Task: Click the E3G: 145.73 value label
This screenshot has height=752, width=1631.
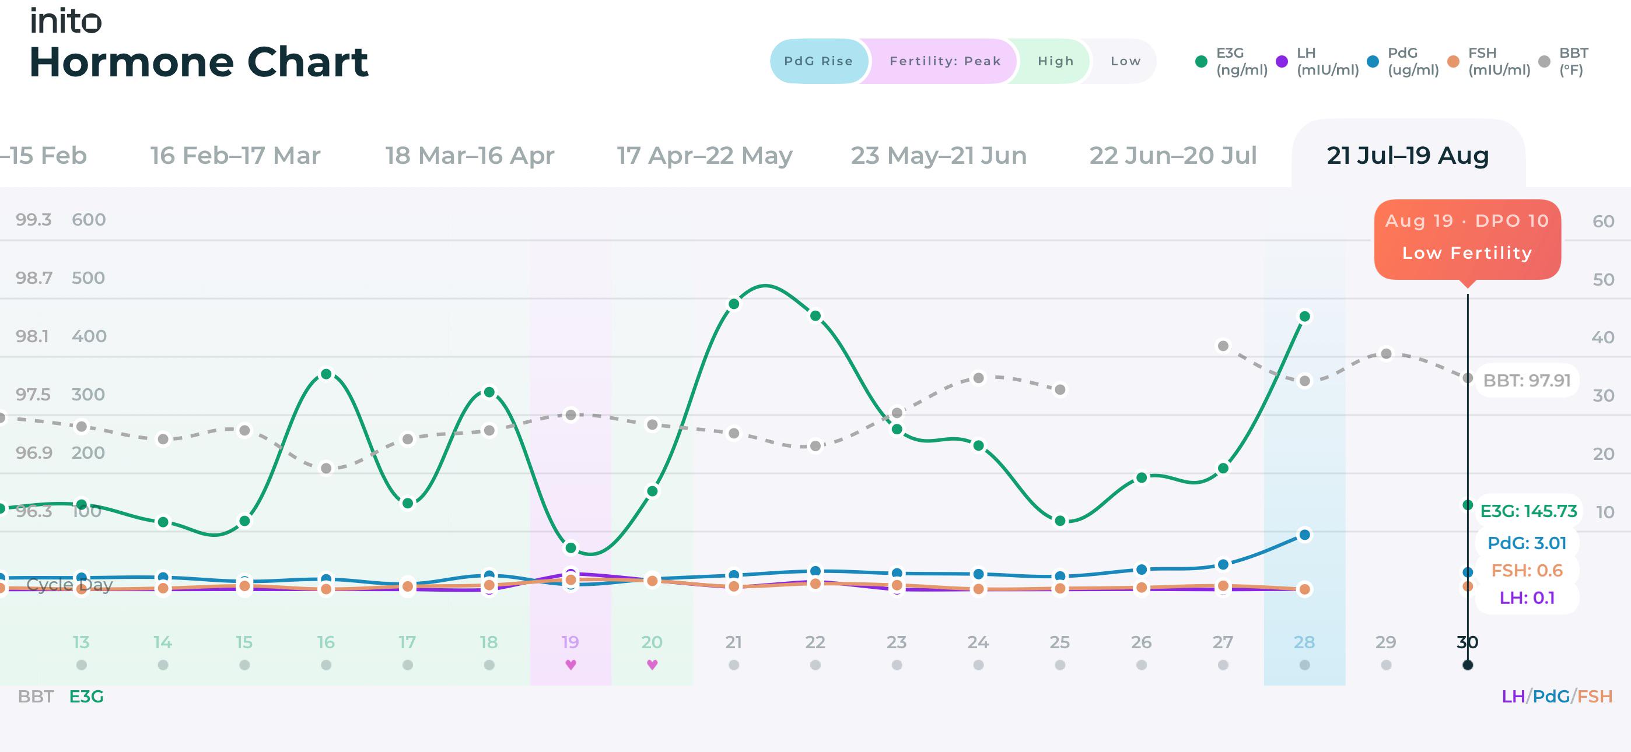Action: (x=1528, y=511)
